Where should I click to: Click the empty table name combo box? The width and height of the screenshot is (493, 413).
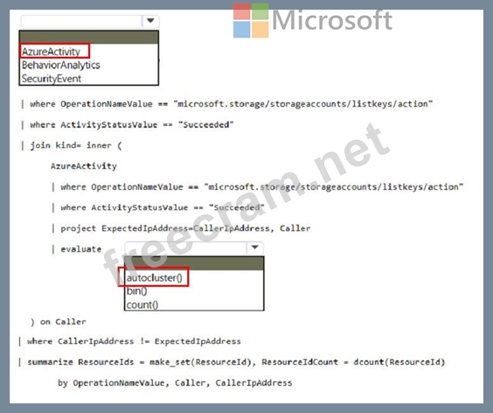tap(81, 21)
